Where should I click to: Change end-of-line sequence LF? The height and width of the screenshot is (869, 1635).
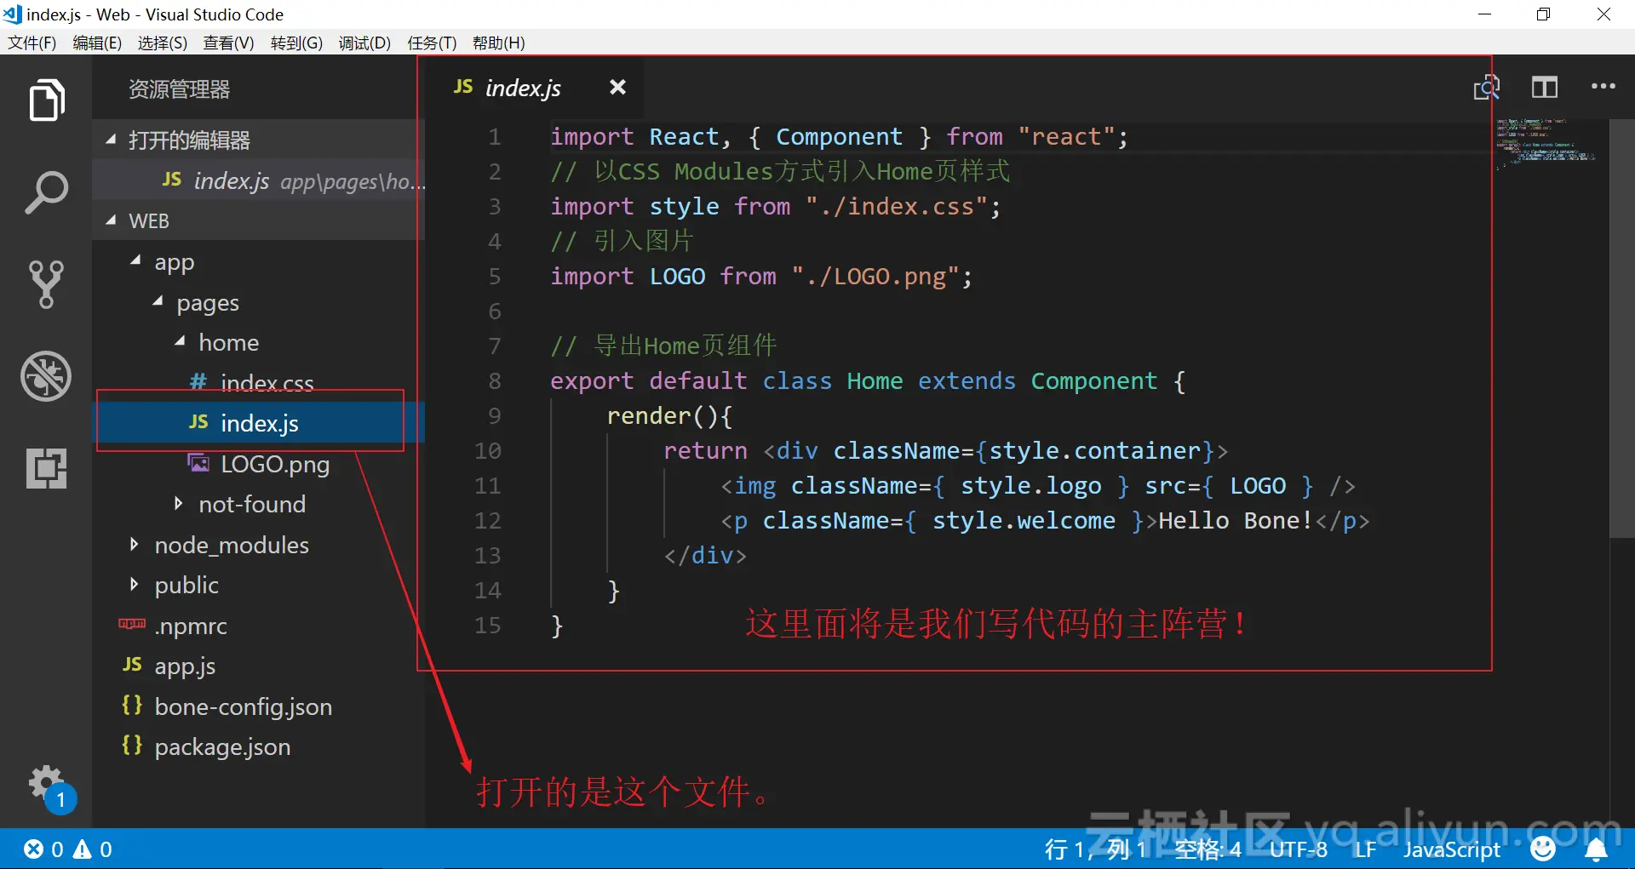pos(1365,849)
